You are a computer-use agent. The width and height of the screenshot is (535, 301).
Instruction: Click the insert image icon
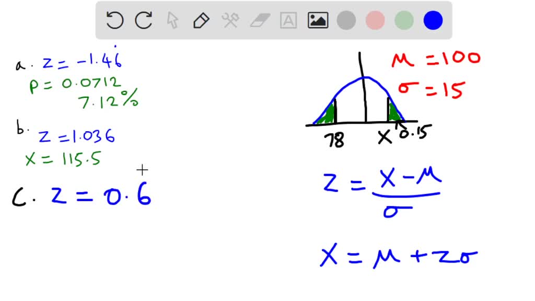click(318, 20)
